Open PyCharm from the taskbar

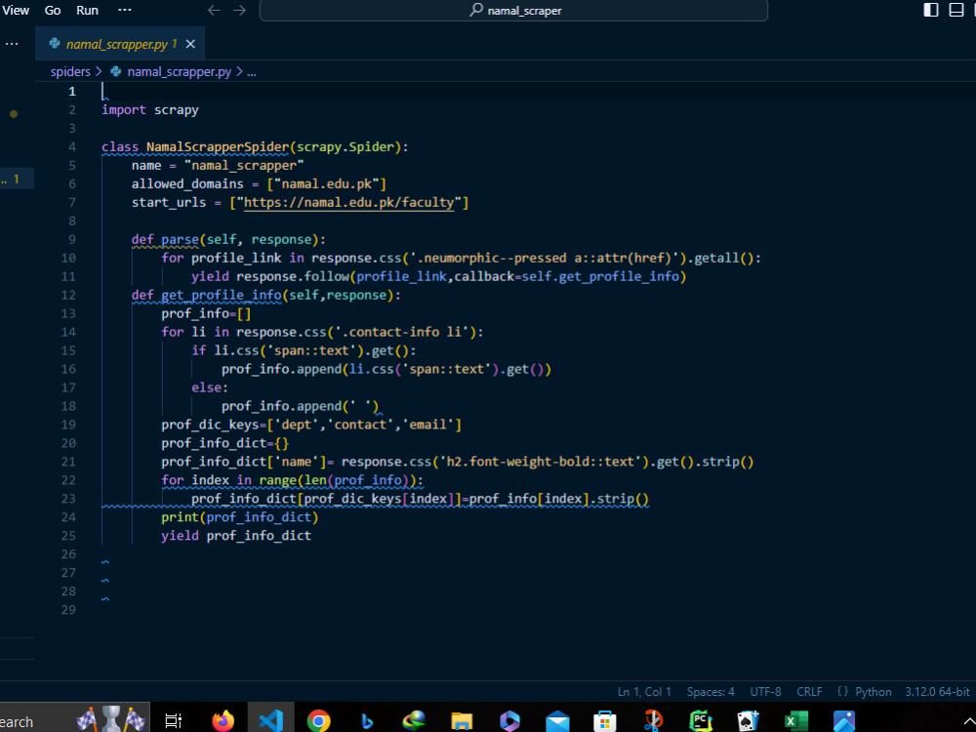[x=700, y=721]
